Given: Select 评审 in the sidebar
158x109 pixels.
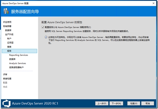Looking at the screenshot, I should pyautogui.click(x=5, y=74).
